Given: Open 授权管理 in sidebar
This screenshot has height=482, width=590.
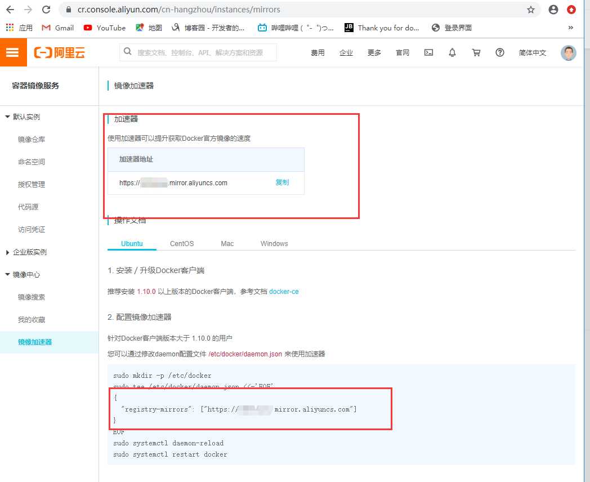Looking at the screenshot, I should coord(32,184).
